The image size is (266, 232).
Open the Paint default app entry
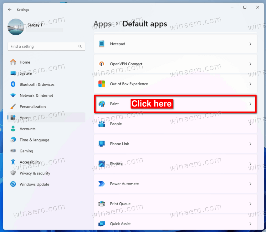click(176, 104)
